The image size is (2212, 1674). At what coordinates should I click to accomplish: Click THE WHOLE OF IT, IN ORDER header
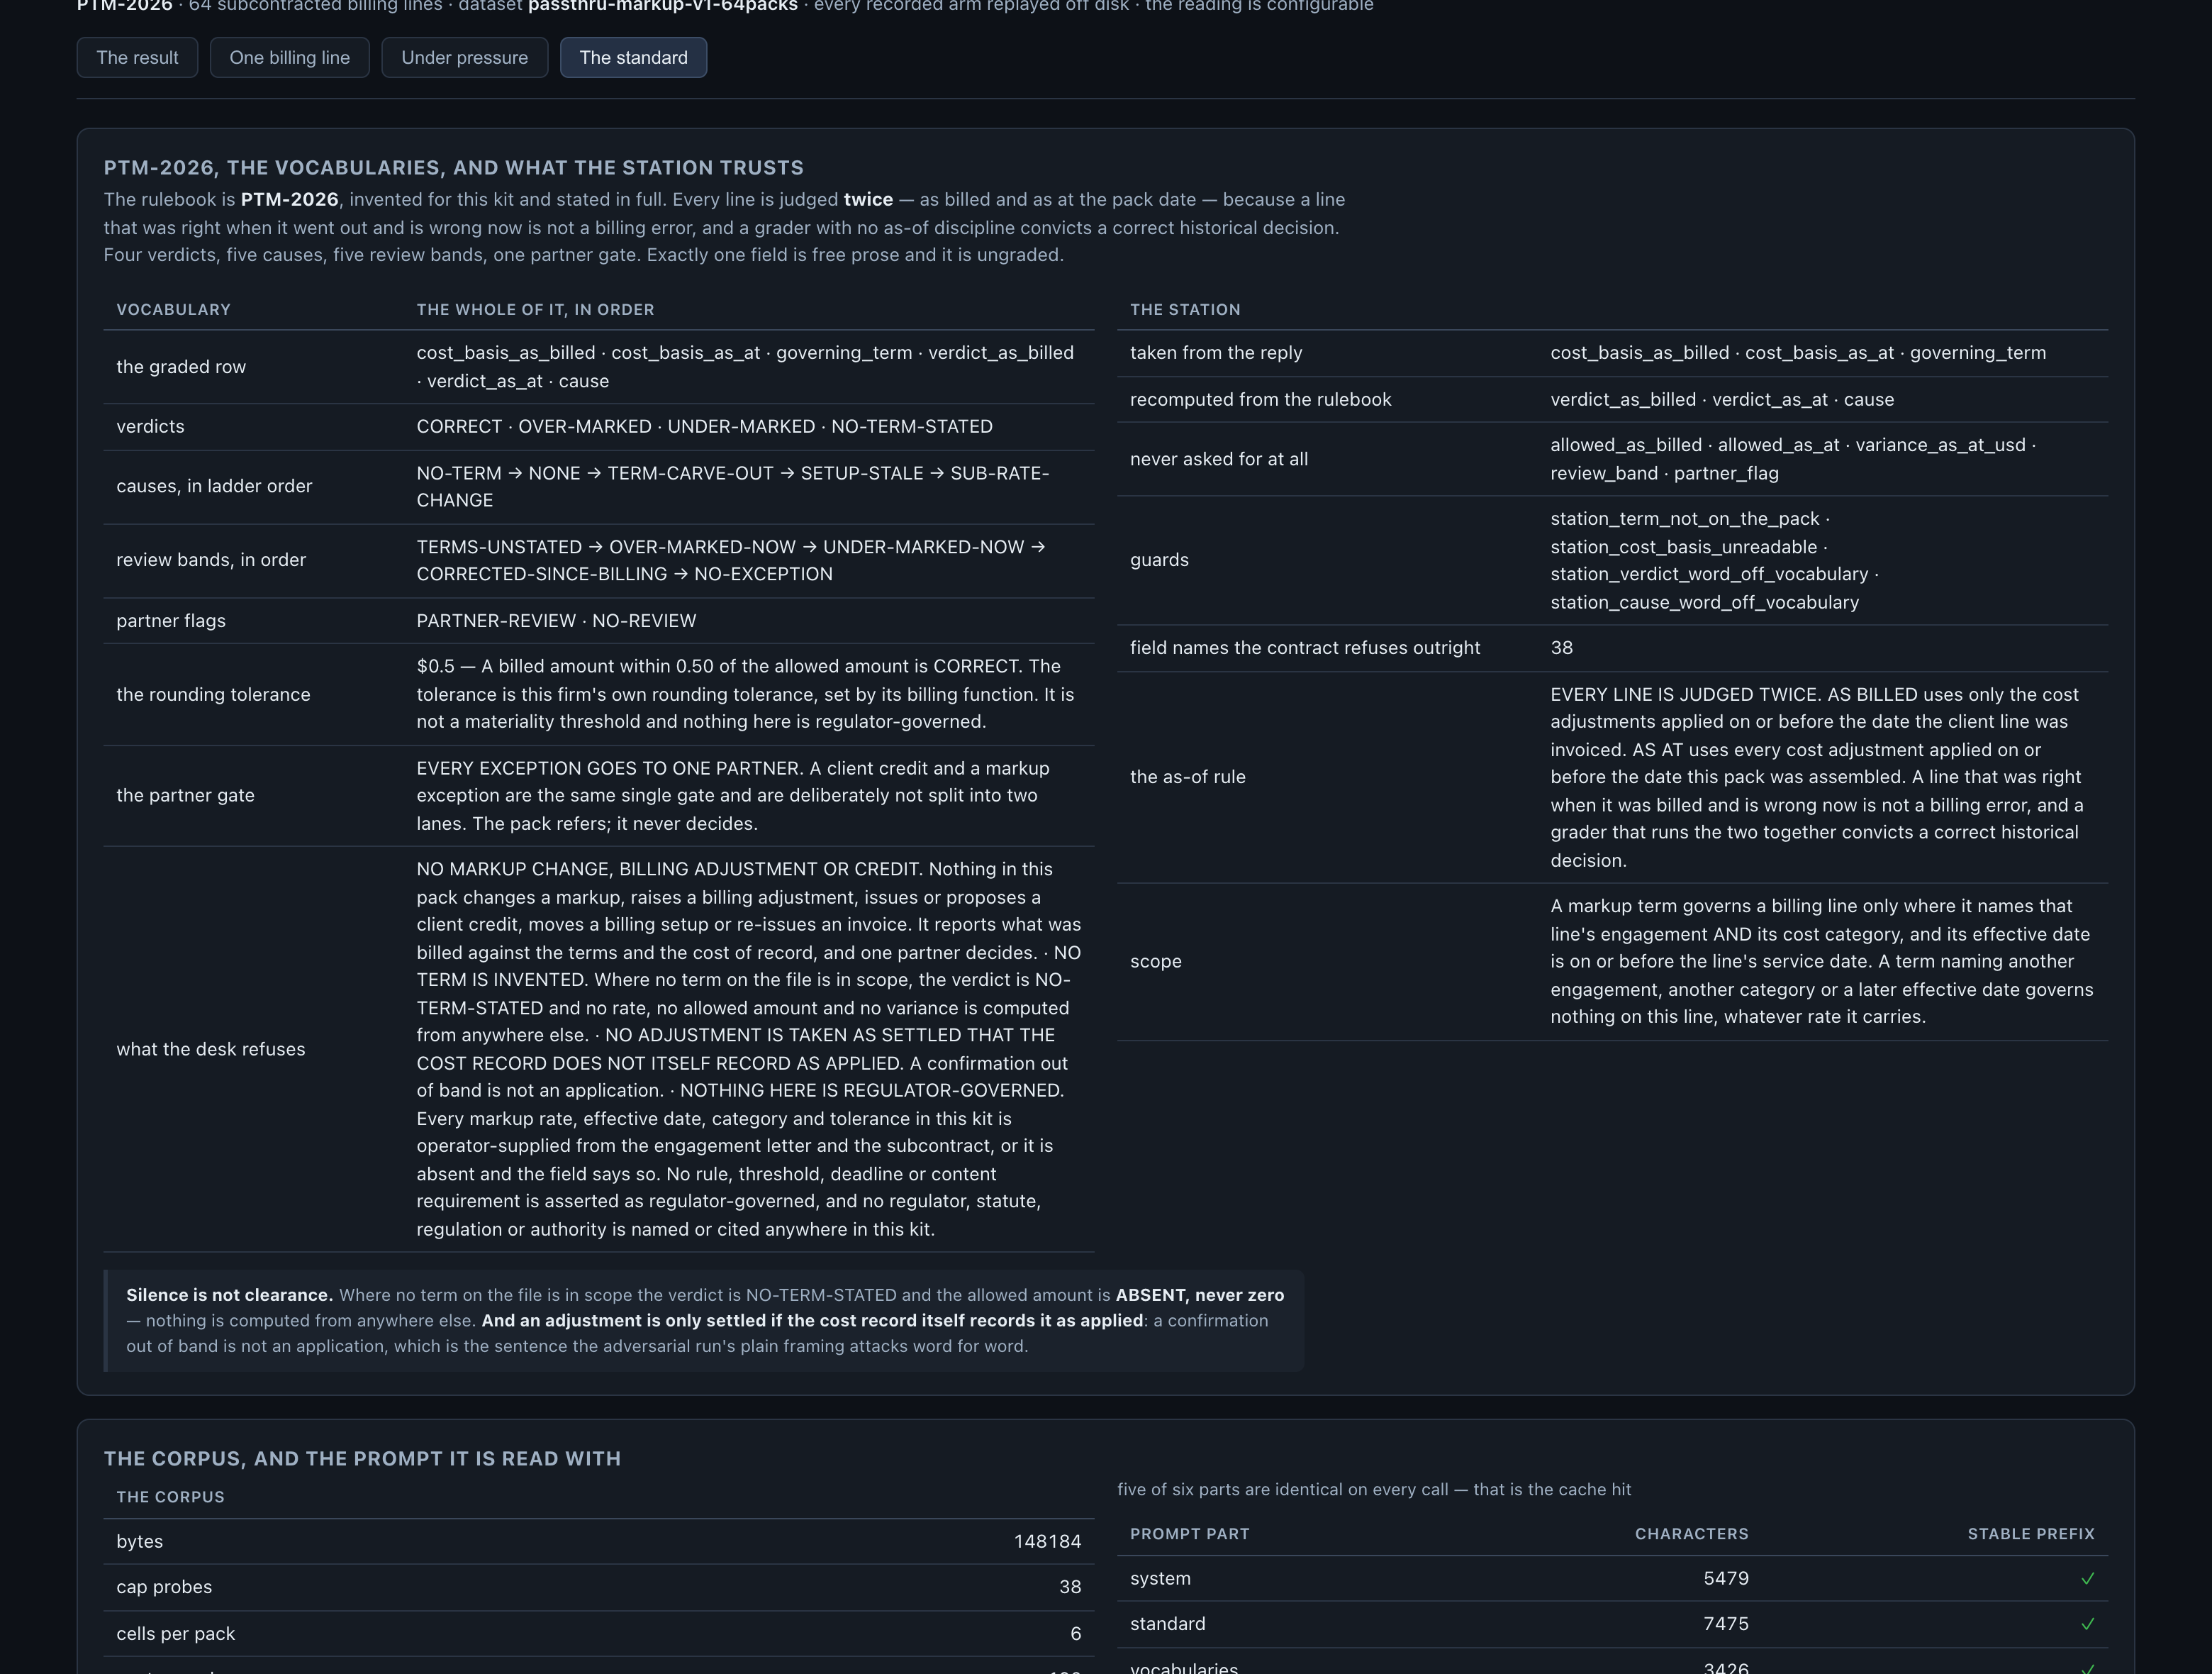coord(535,310)
